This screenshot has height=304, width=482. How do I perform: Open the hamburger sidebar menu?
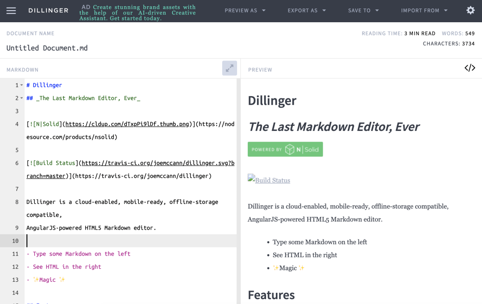pos(11,11)
